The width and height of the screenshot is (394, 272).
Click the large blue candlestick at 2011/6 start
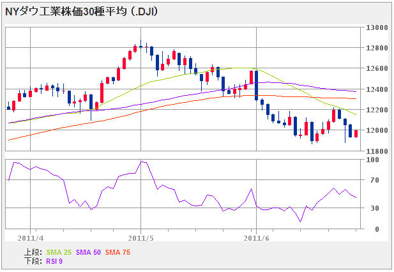click(x=256, y=86)
